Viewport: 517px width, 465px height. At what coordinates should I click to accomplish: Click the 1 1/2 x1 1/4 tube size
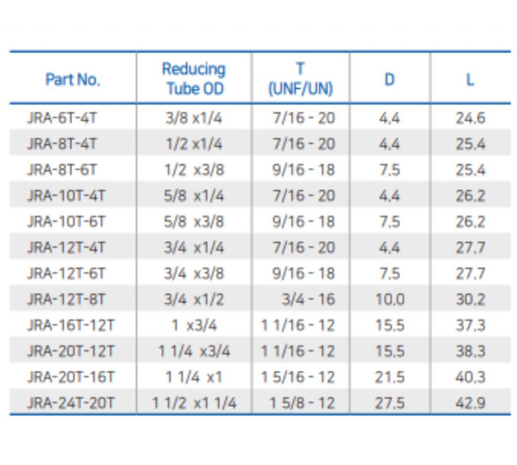pyautogui.click(x=194, y=403)
